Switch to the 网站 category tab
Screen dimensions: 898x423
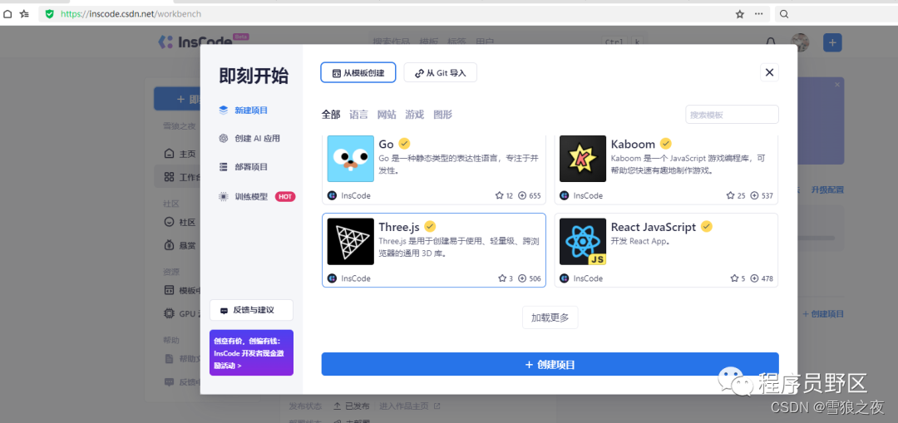pyautogui.click(x=387, y=115)
